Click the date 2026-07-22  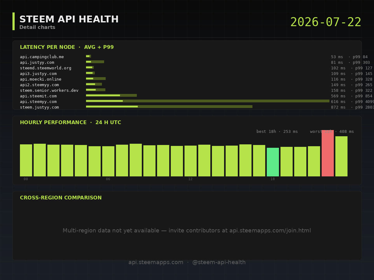326,22
